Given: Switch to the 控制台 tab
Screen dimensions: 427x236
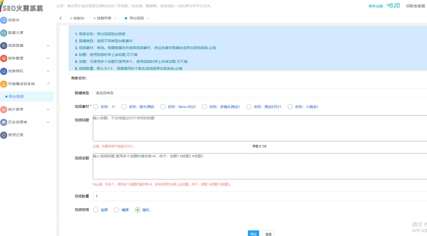Looking at the screenshot, I should (x=79, y=18).
